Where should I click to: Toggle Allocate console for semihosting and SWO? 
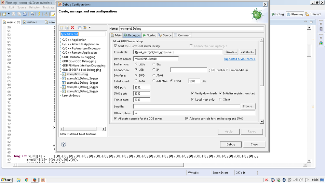click(187, 119)
